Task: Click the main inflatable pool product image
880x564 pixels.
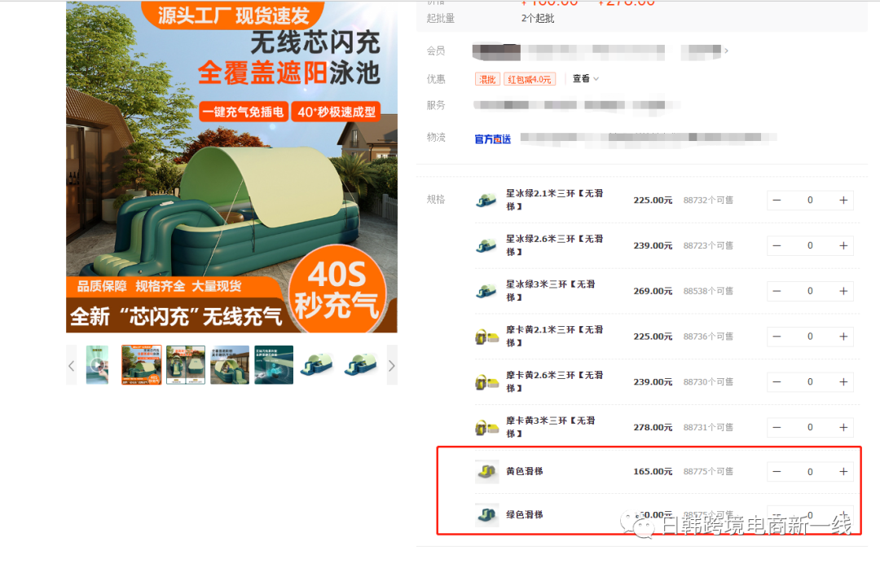Action: pos(232,167)
